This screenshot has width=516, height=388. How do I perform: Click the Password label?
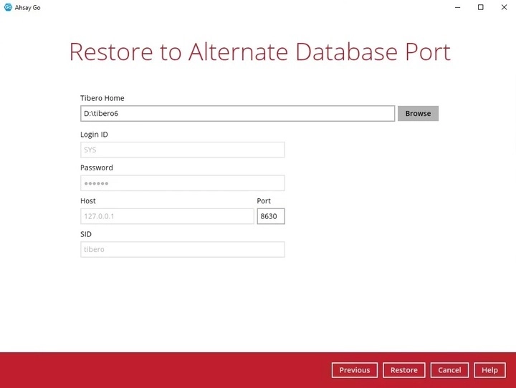[97, 168]
